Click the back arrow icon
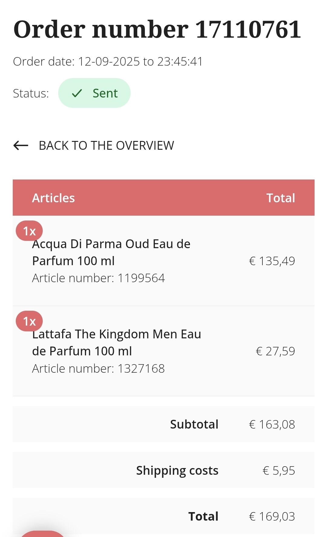The image size is (327, 537). click(x=21, y=146)
